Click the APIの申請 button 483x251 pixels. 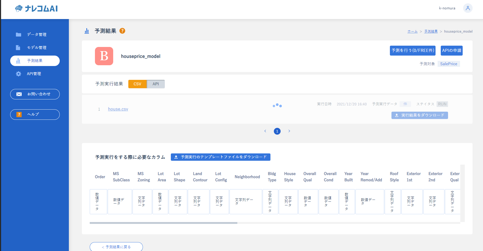pyautogui.click(x=452, y=51)
